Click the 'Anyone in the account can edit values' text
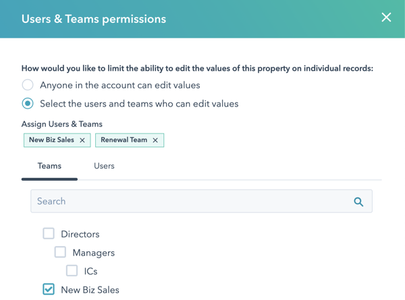The image size is (405, 300). coord(119,86)
